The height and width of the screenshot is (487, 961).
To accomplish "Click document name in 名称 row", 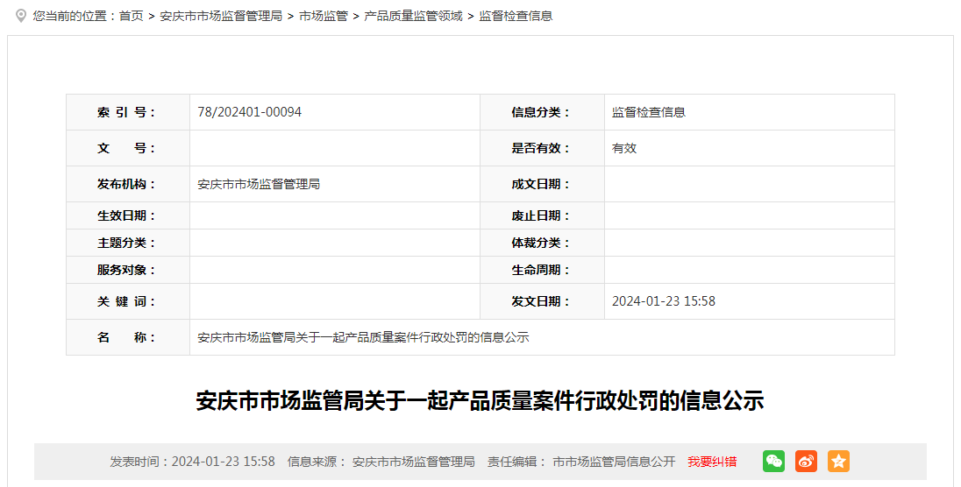I will (363, 337).
